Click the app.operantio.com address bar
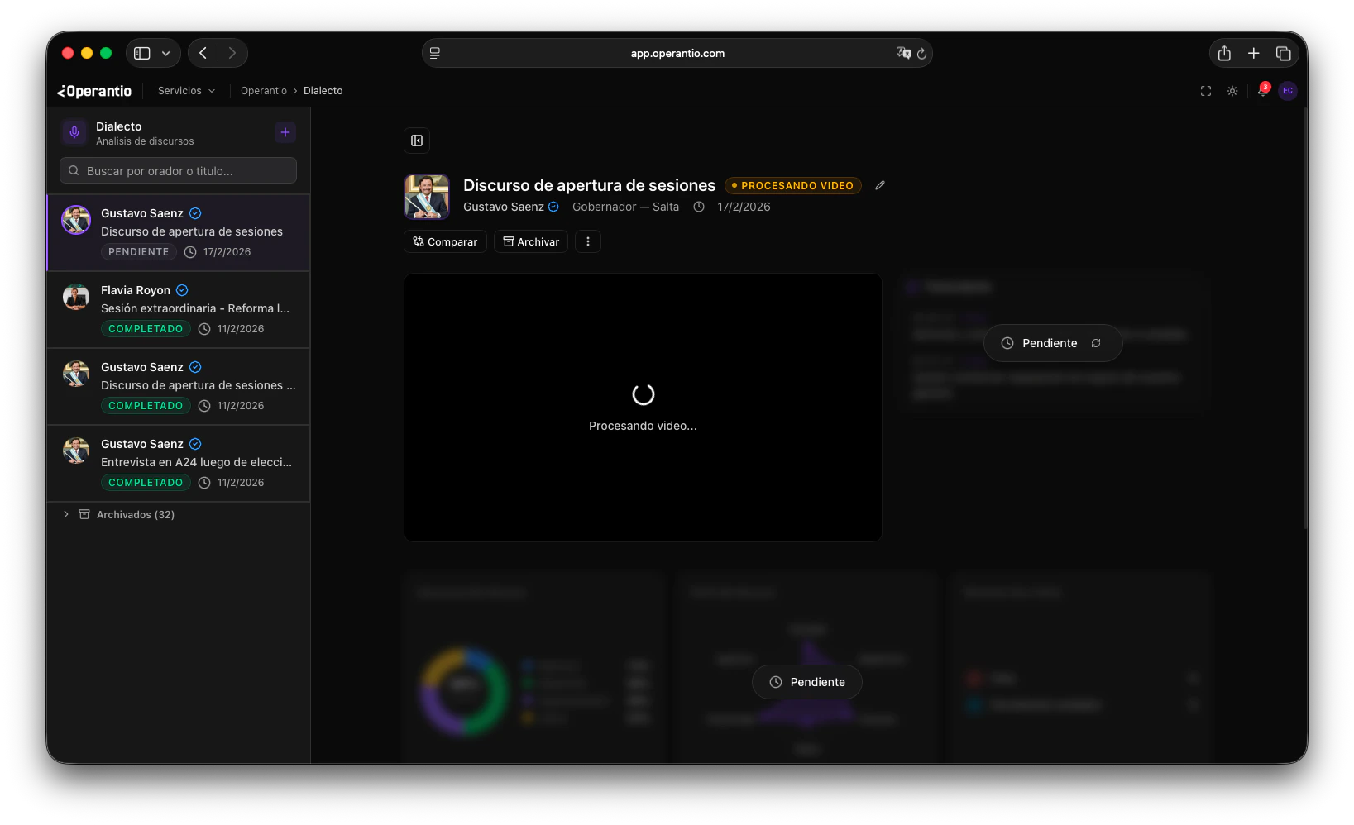Screen dimensions: 1354x825 [677, 53]
